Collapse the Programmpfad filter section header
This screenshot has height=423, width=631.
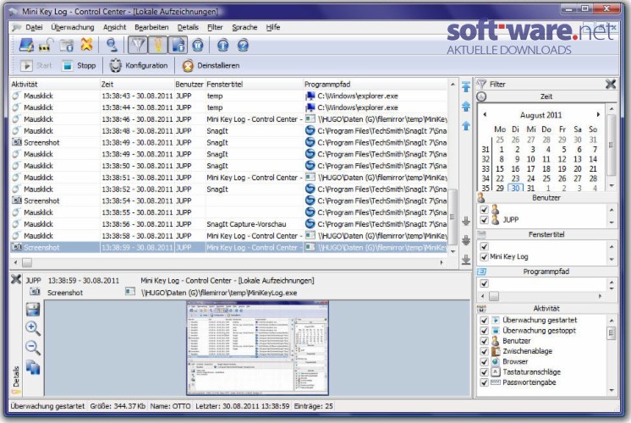point(546,272)
